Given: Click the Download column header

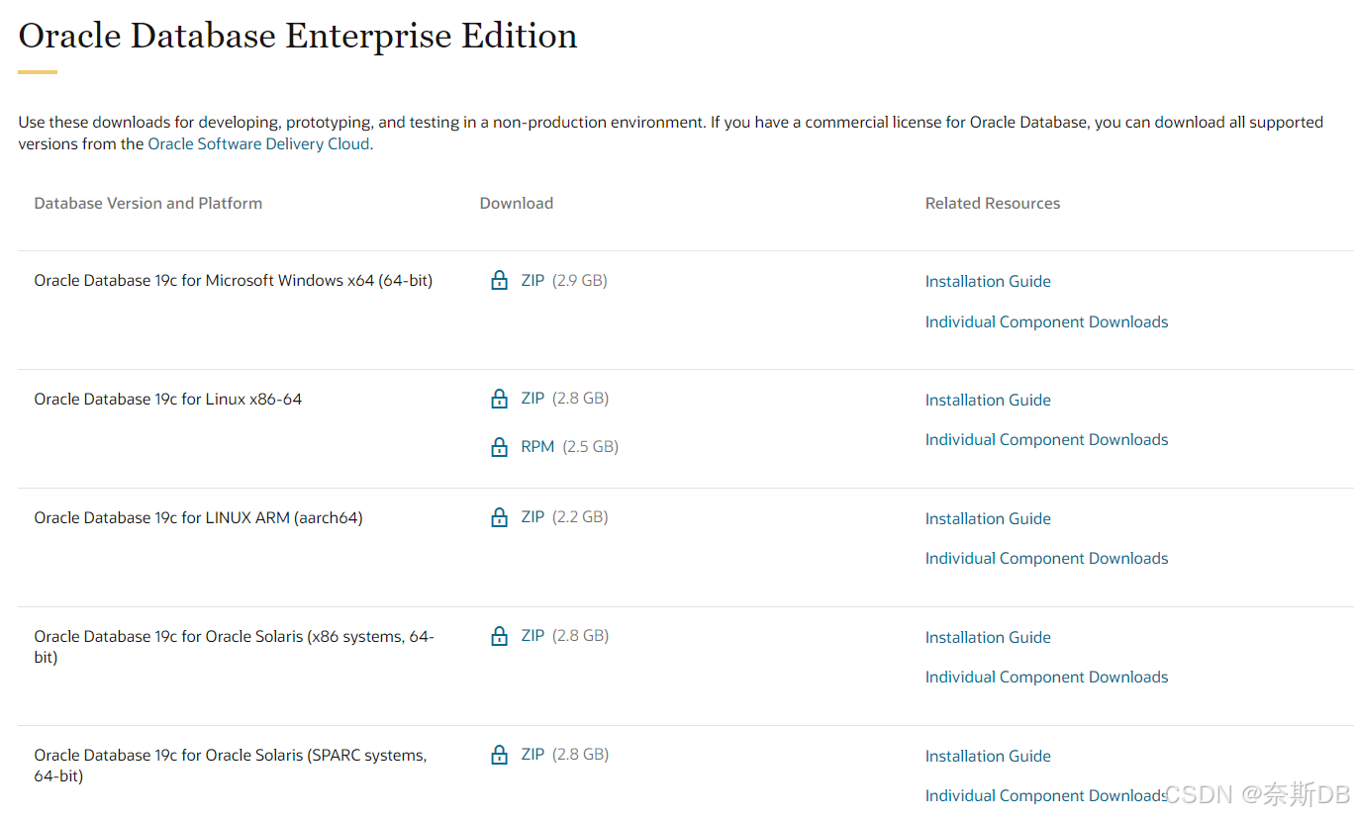Looking at the screenshot, I should click(517, 203).
